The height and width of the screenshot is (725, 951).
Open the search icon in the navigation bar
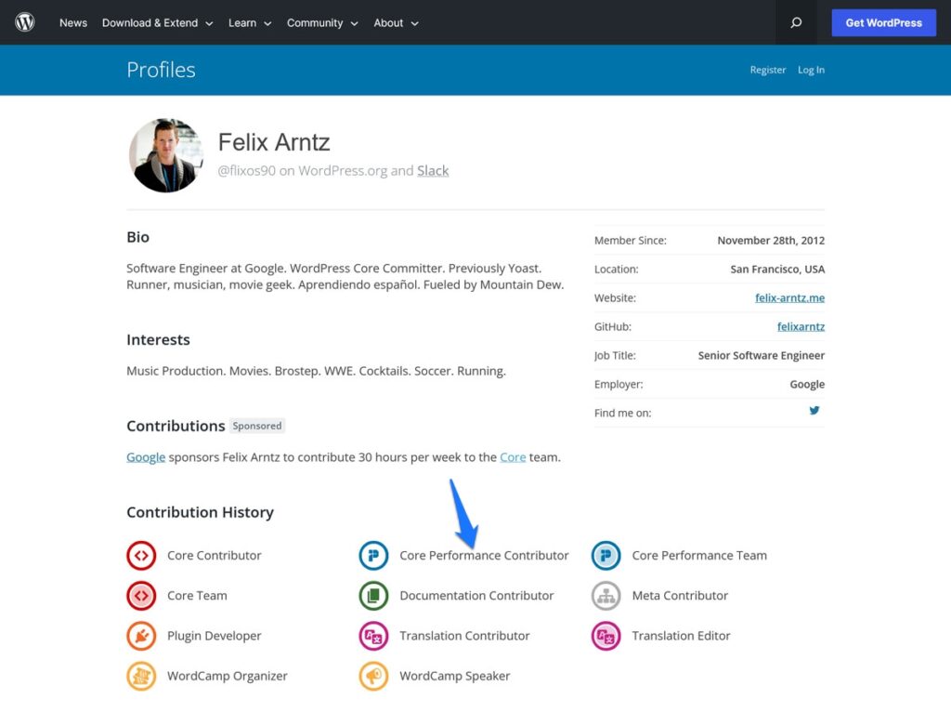795,22
